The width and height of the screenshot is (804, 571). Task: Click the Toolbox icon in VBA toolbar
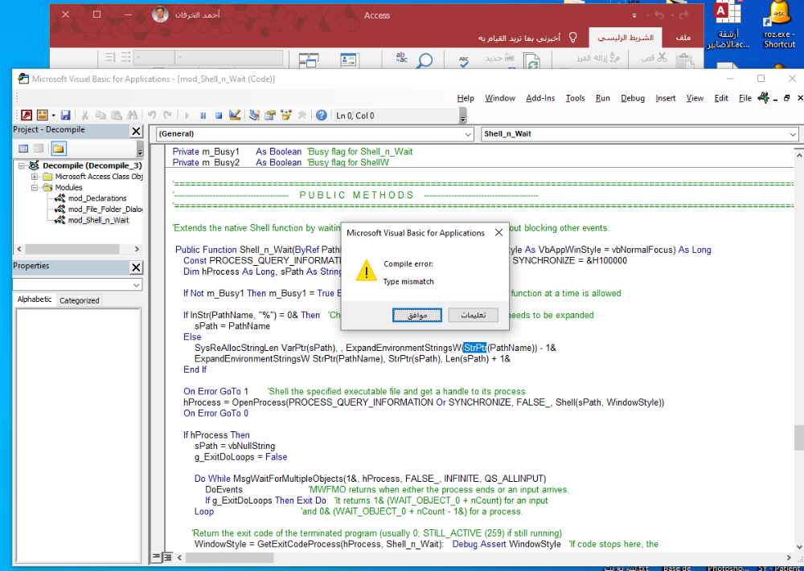302,115
